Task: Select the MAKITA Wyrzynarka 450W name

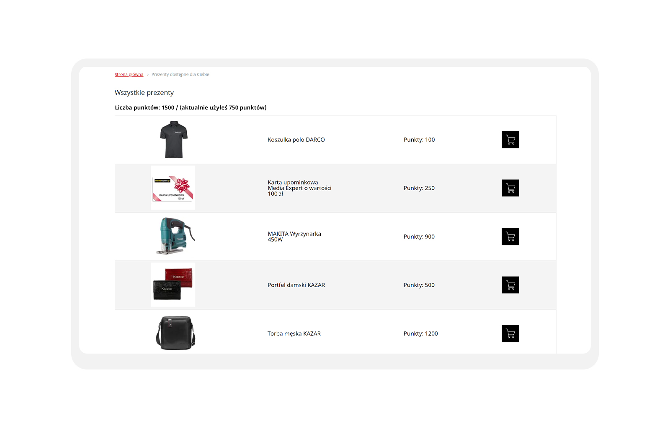Action: pyautogui.click(x=294, y=237)
